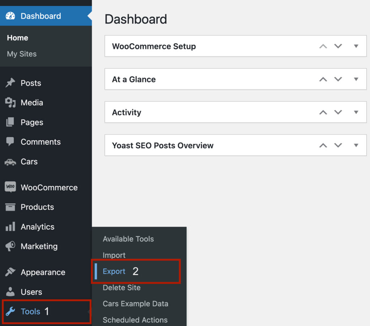Image resolution: width=370 pixels, height=326 pixels.
Task: Open the Activity widget disclosure arrow
Action: pyautogui.click(x=356, y=112)
